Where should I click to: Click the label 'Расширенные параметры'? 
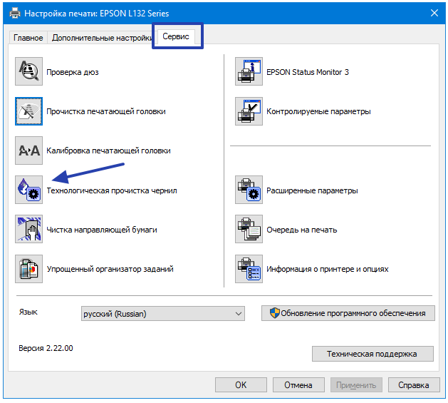(312, 190)
